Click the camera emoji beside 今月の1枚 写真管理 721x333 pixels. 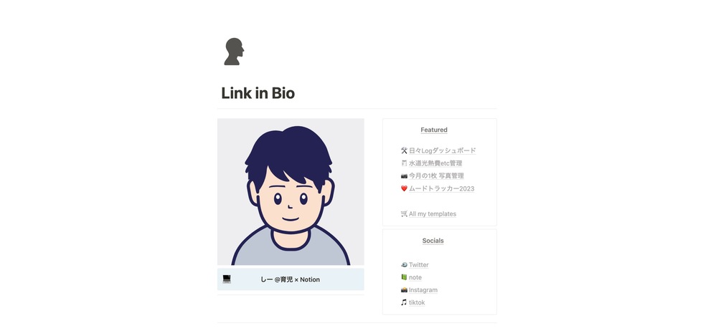(404, 176)
